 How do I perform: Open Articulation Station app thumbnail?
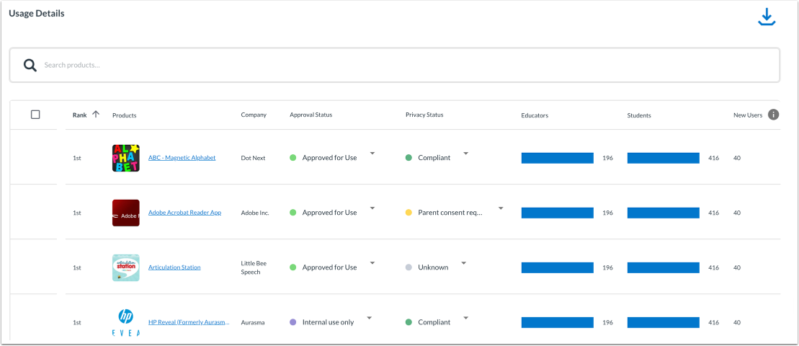click(x=126, y=267)
